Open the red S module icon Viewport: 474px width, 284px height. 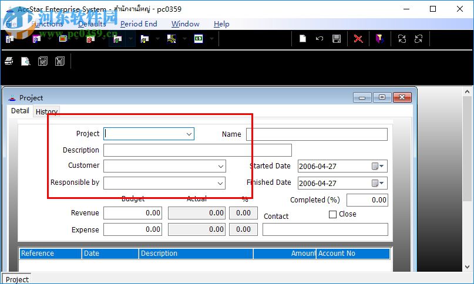coord(90,39)
